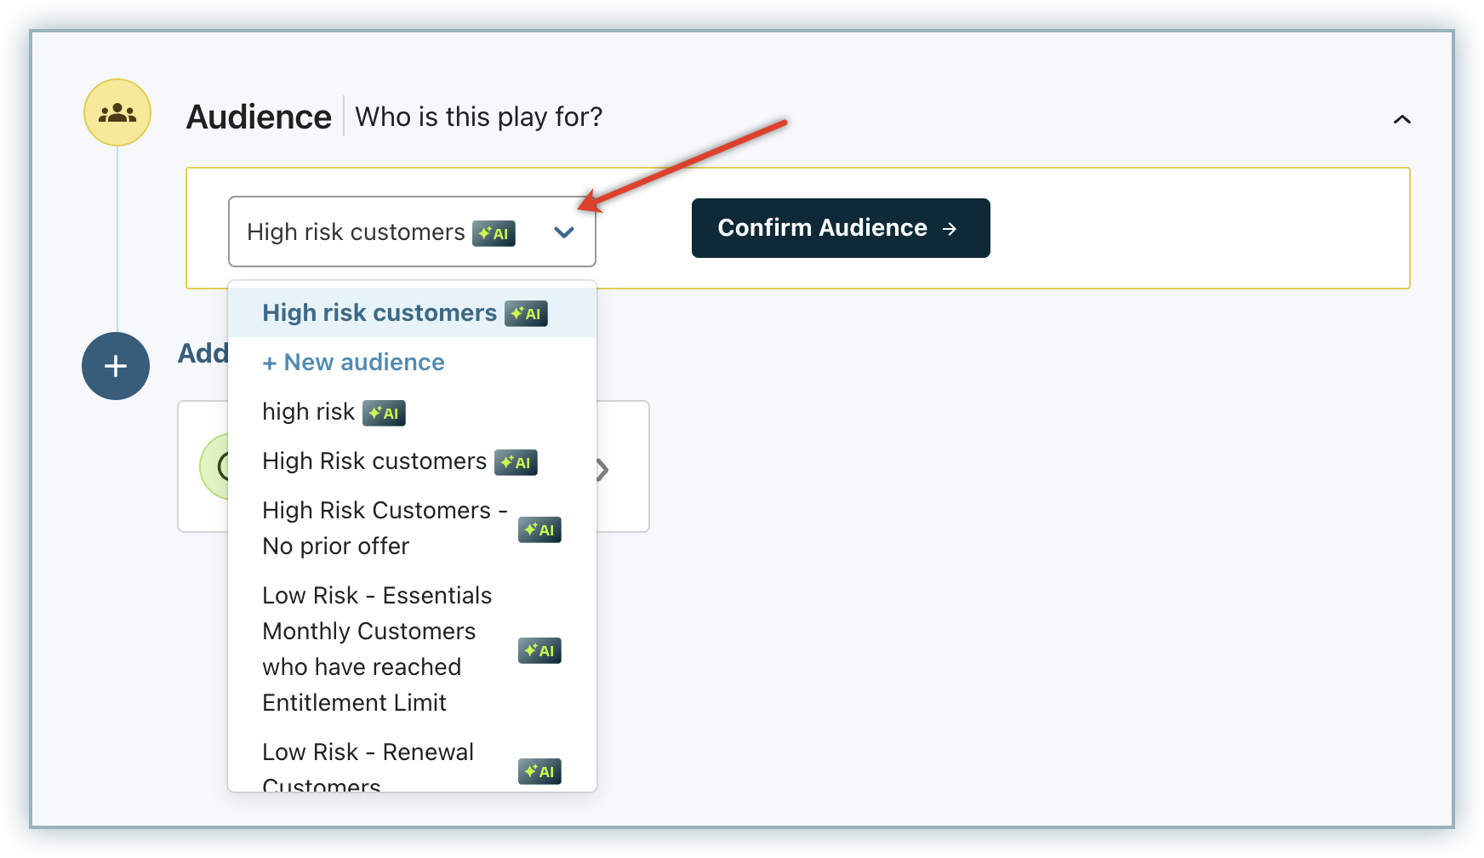Select highlighted 'High risk customers' option in list
The height and width of the screenshot is (858, 1484).
[x=412, y=312]
